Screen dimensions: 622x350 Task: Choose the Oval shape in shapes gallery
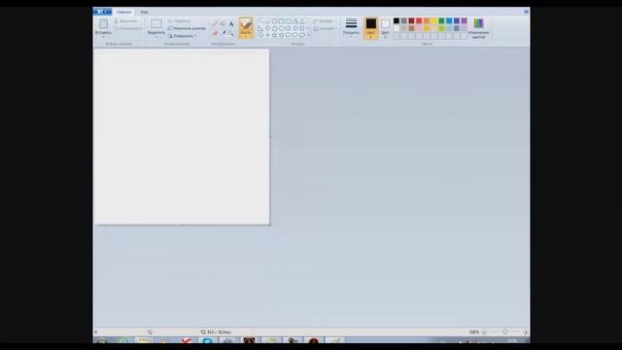pos(274,21)
